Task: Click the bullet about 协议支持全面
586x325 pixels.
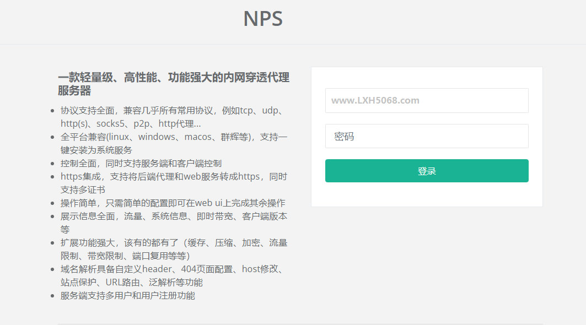Action: [173, 117]
